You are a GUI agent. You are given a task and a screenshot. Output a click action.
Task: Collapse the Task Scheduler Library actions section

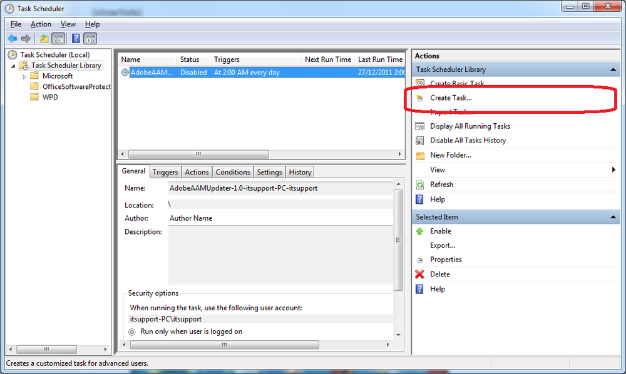point(612,69)
